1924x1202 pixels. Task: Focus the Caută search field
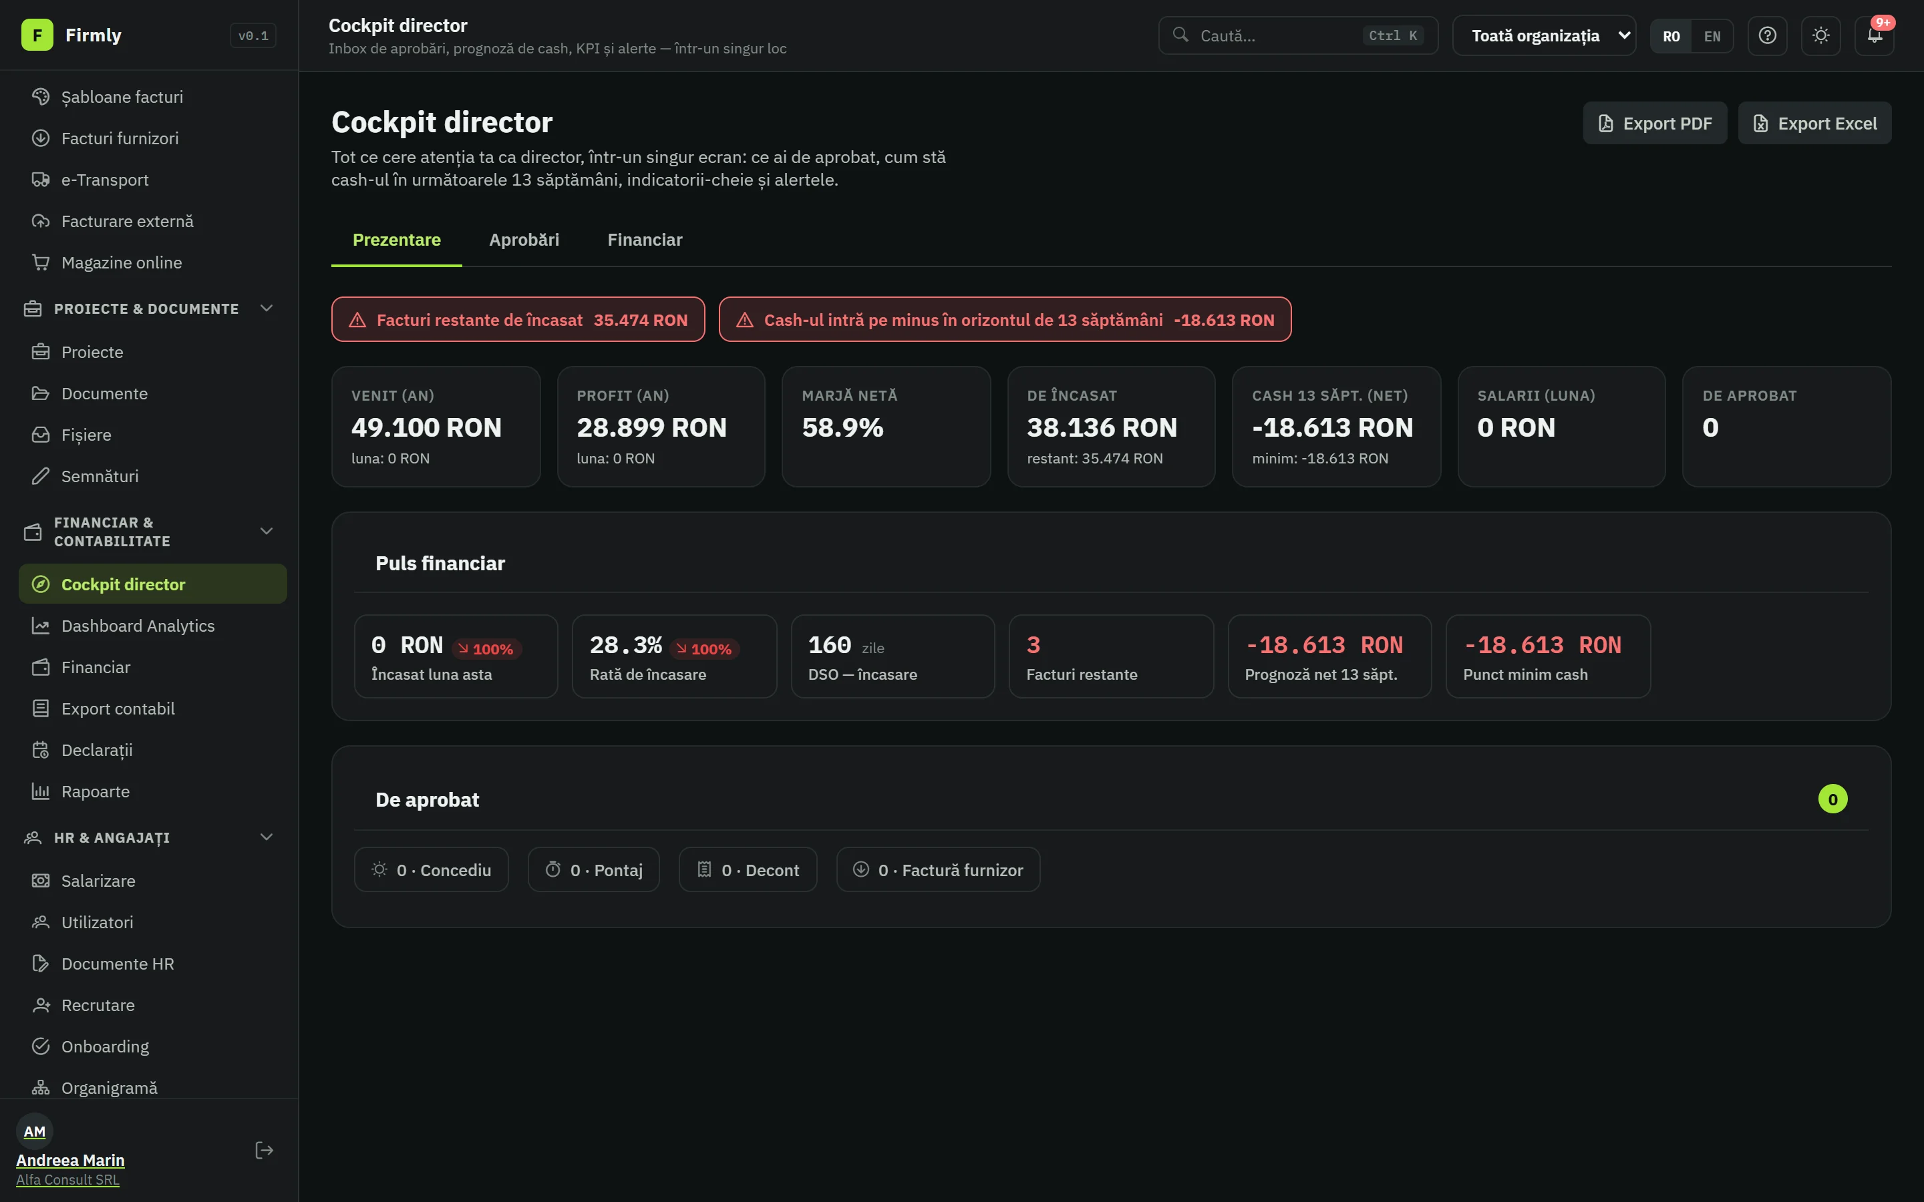(1298, 36)
